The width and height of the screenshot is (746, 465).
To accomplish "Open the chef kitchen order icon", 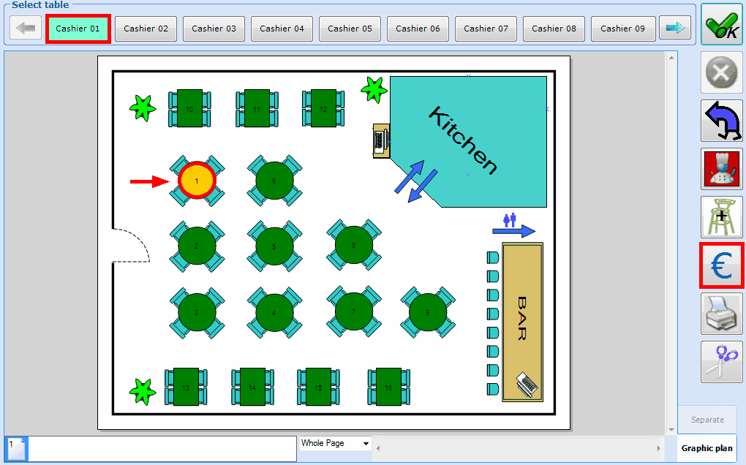I will pos(721,169).
